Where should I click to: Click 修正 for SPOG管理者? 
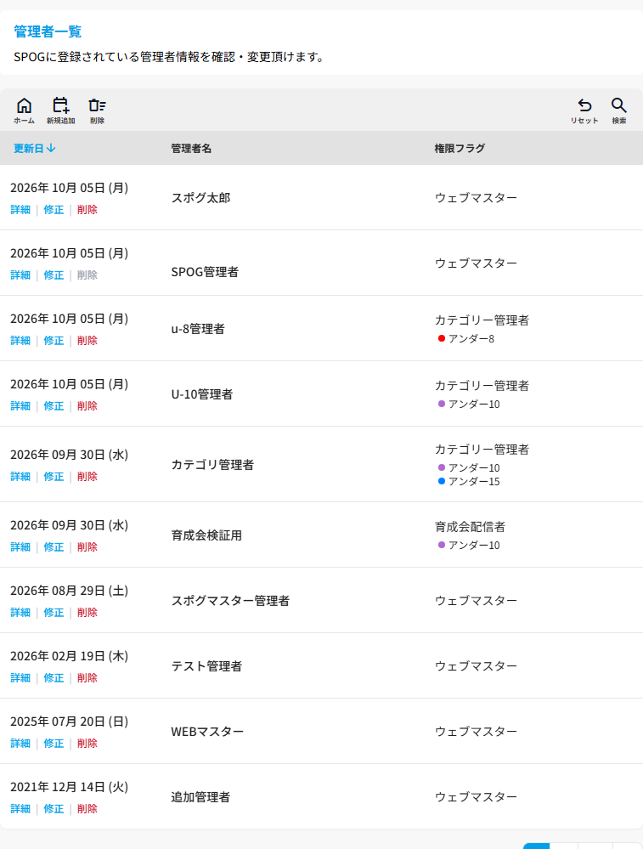54,275
